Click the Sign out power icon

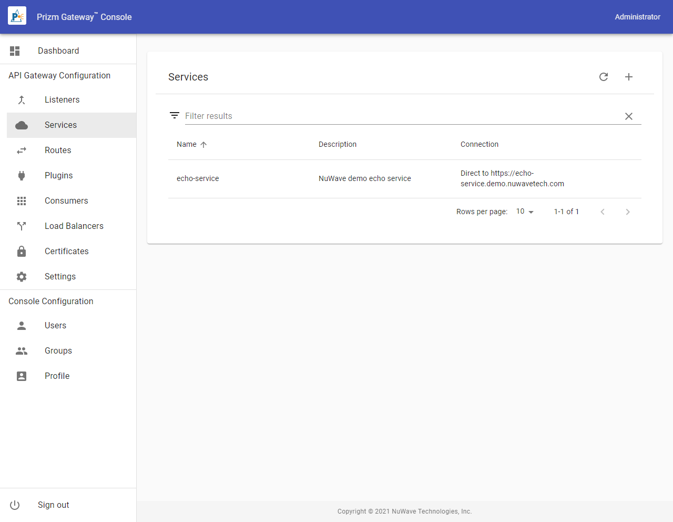coord(15,505)
